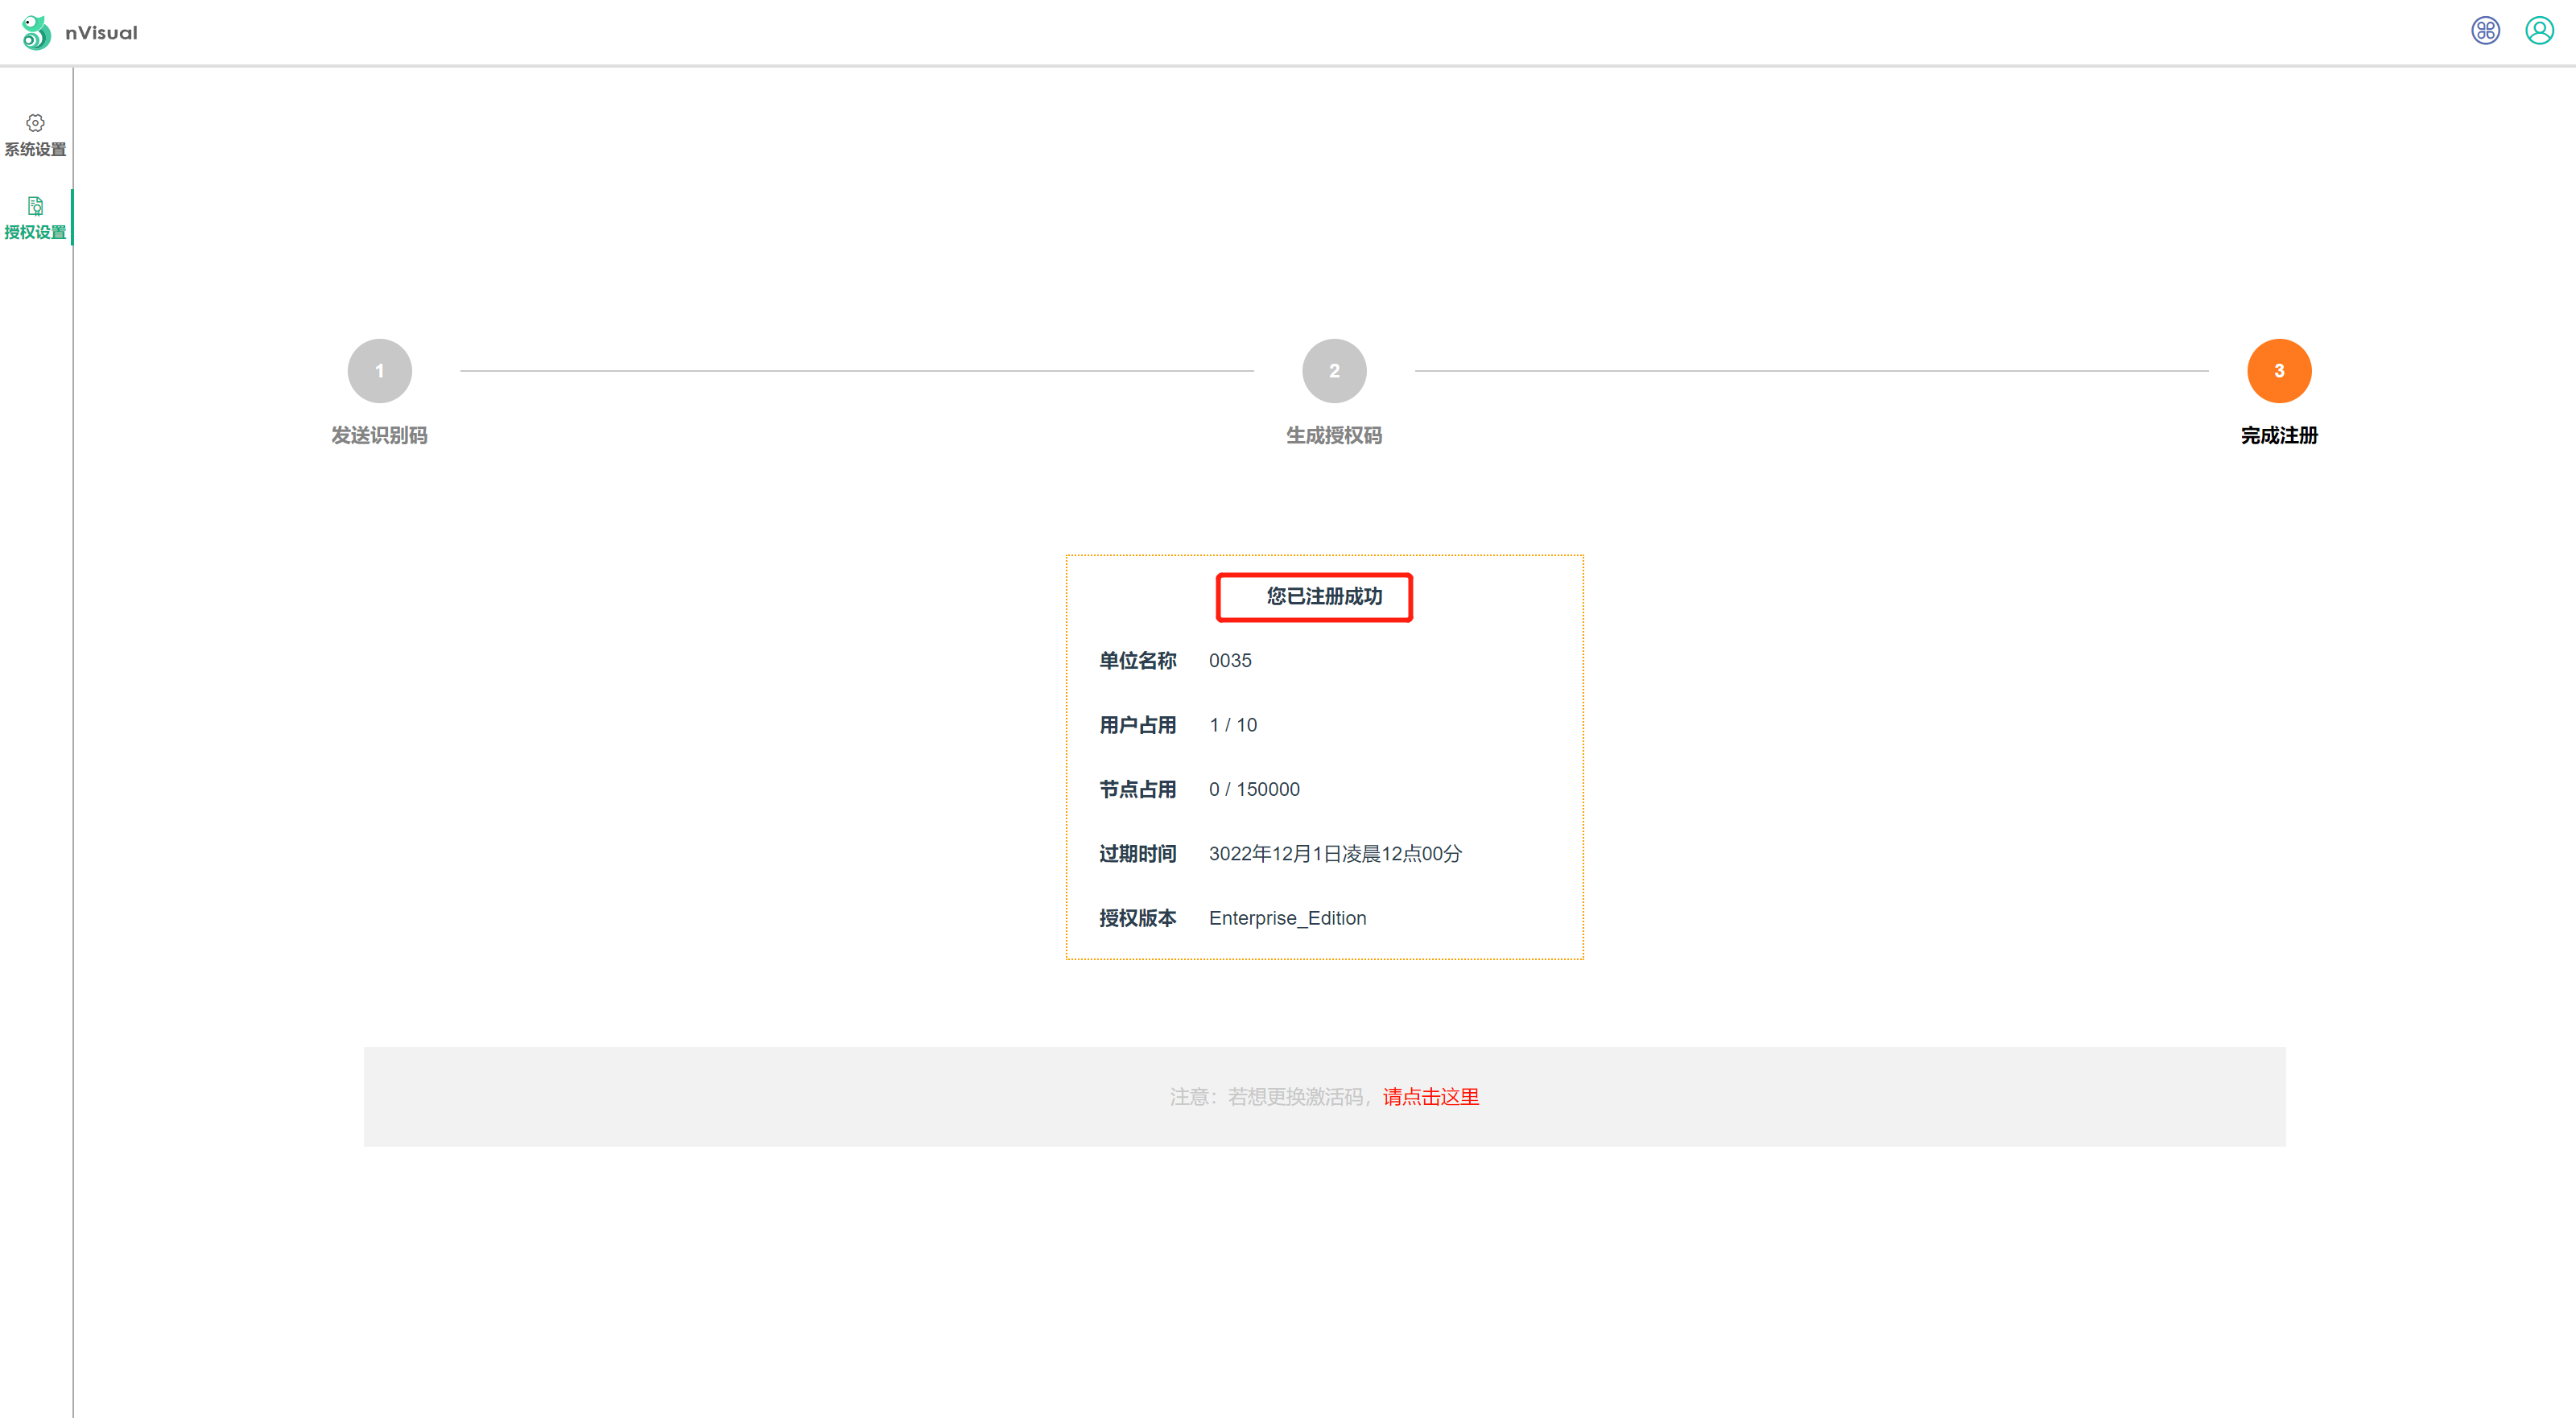The image size is (2576, 1418).
Task: Open the apps grid icon at top right
Action: click(x=2485, y=31)
